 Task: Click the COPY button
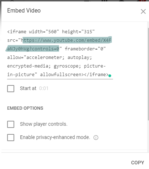(x=138, y=163)
